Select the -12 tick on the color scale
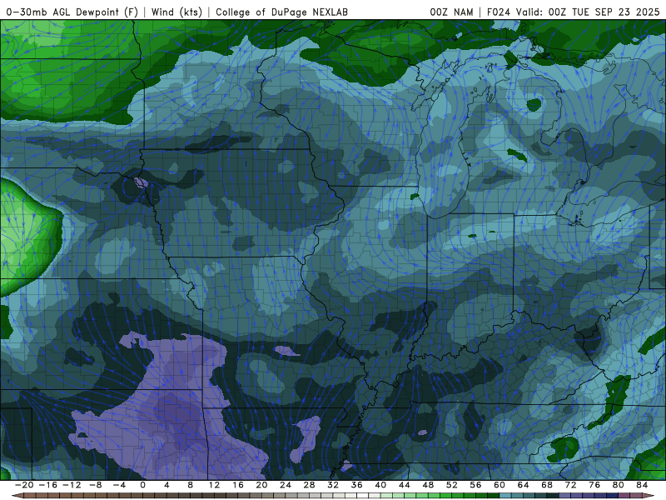The image size is (666, 500). click(72, 485)
